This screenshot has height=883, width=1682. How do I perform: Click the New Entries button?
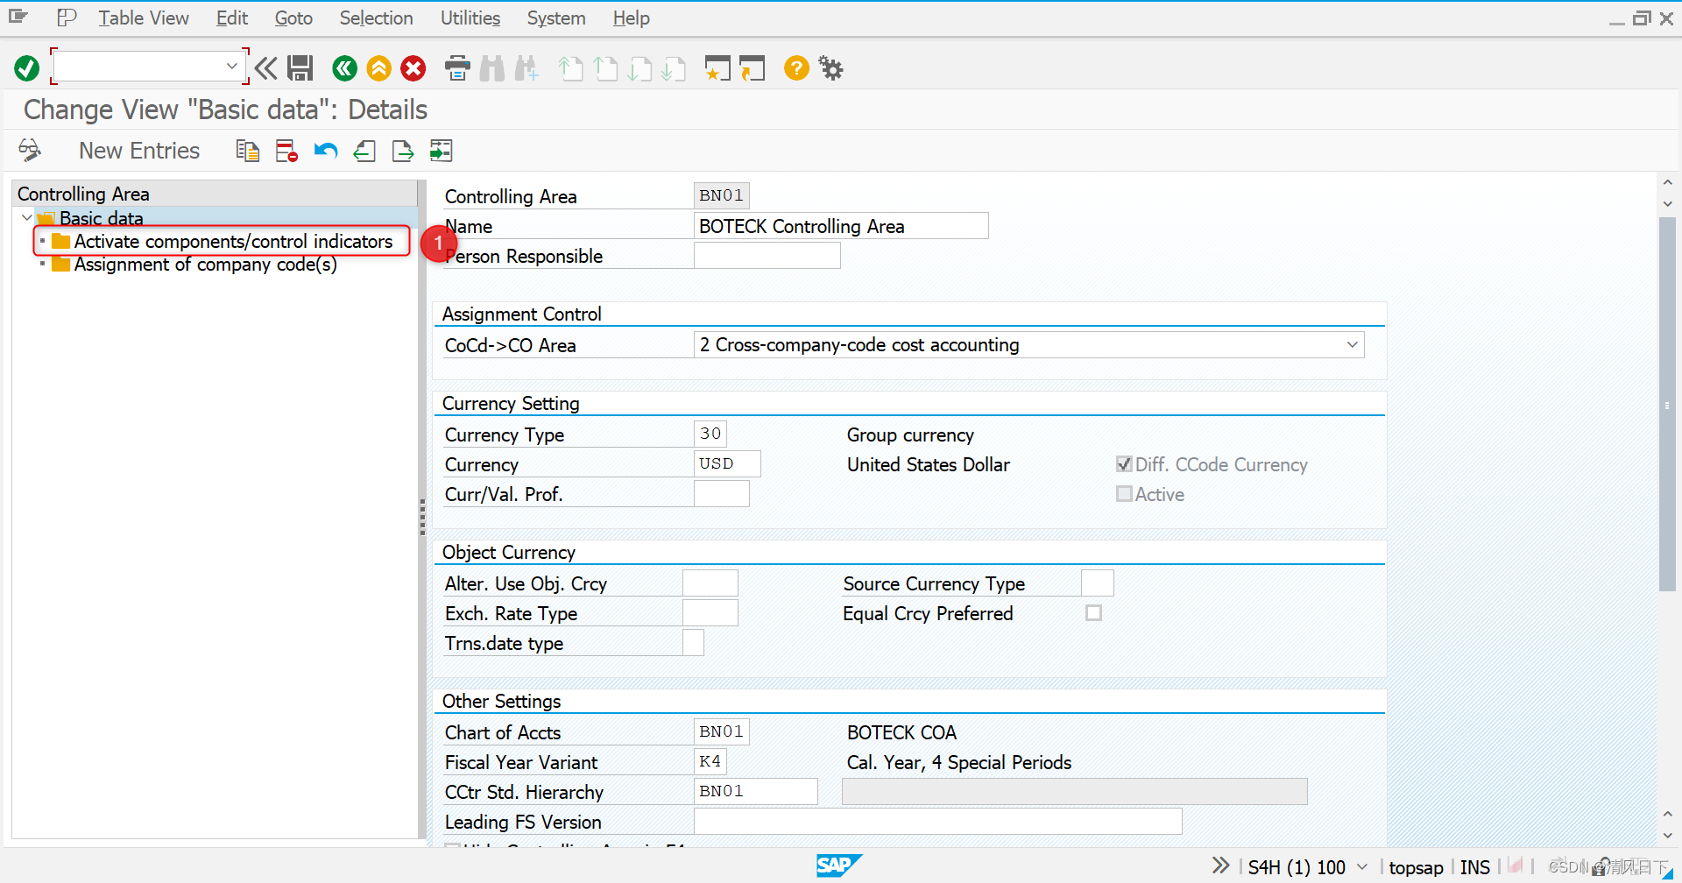[139, 151]
